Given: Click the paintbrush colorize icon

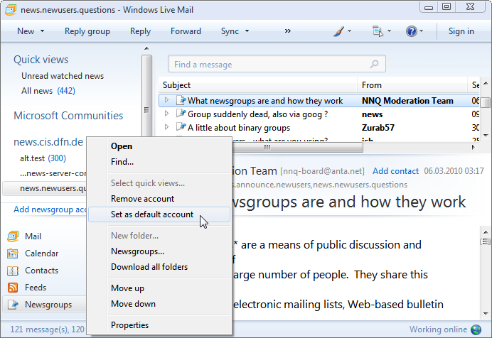Looking at the screenshot, I should click(339, 31).
